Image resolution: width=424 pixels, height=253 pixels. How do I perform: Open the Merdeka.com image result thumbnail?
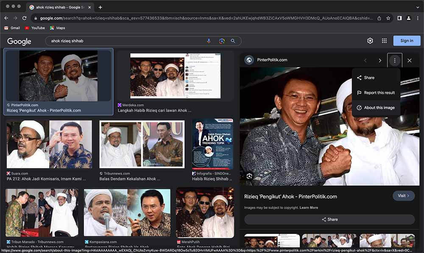pyautogui.click(x=175, y=76)
